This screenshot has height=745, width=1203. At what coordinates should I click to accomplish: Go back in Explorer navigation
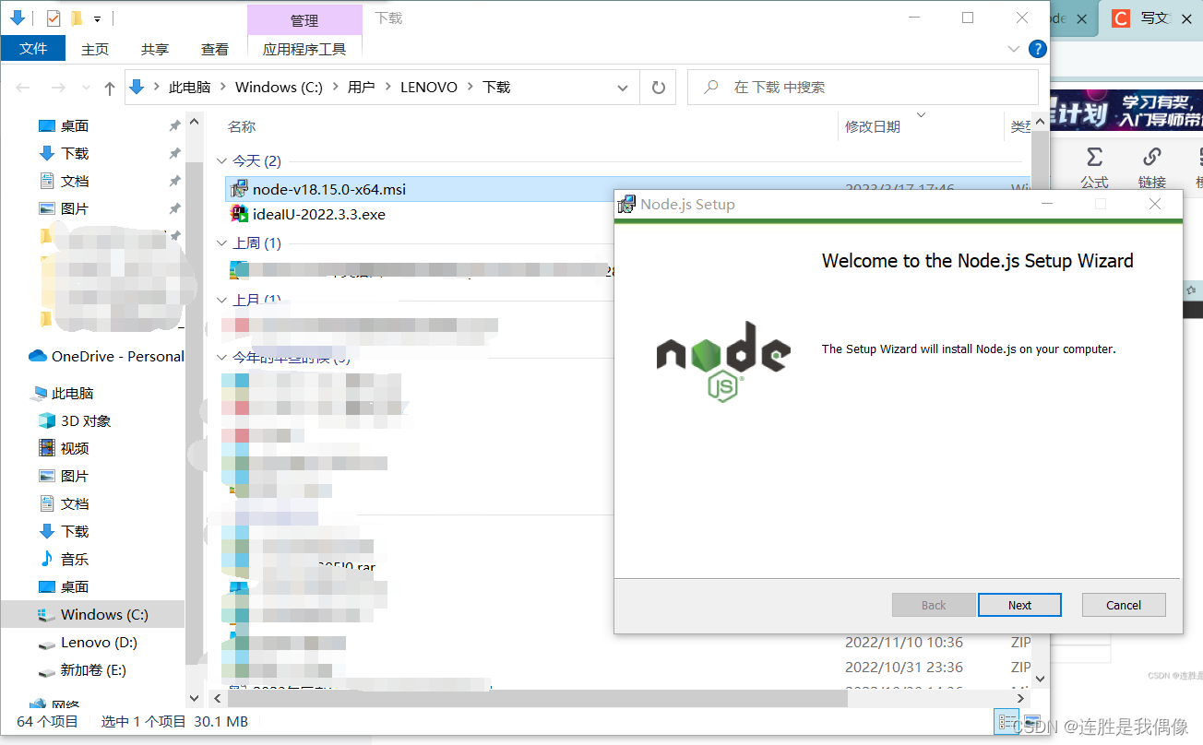pos(24,88)
